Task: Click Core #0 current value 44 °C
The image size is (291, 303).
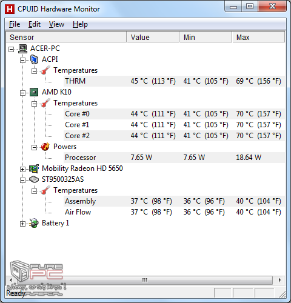Action: click(153, 114)
